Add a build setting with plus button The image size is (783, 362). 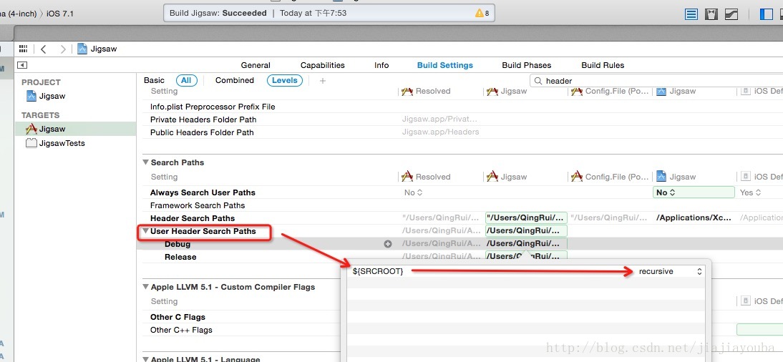tap(323, 80)
